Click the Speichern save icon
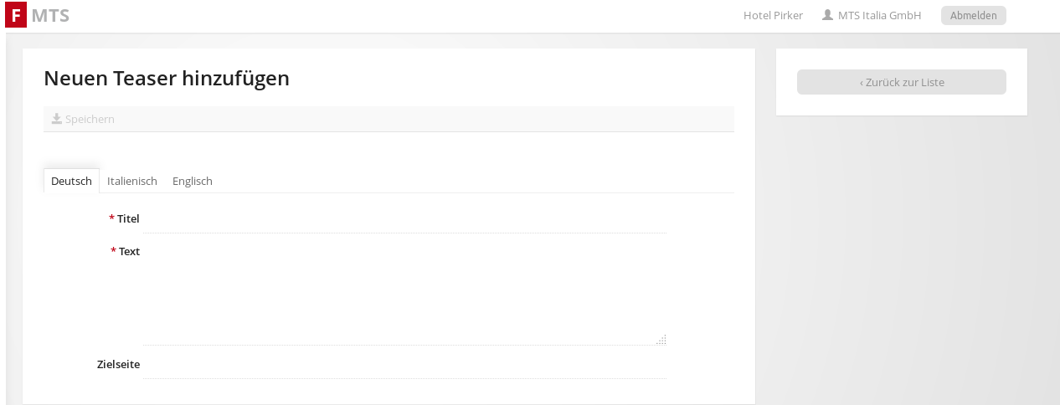Image resolution: width=1060 pixels, height=405 pixels. coord(56,119)
